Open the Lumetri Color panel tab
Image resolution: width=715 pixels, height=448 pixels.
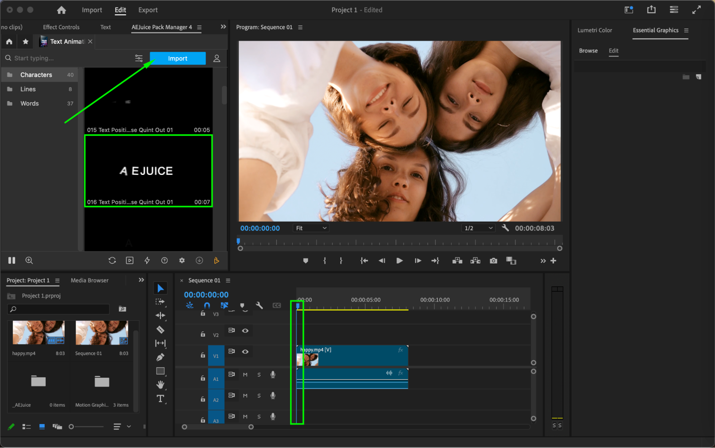click(594, 30)
